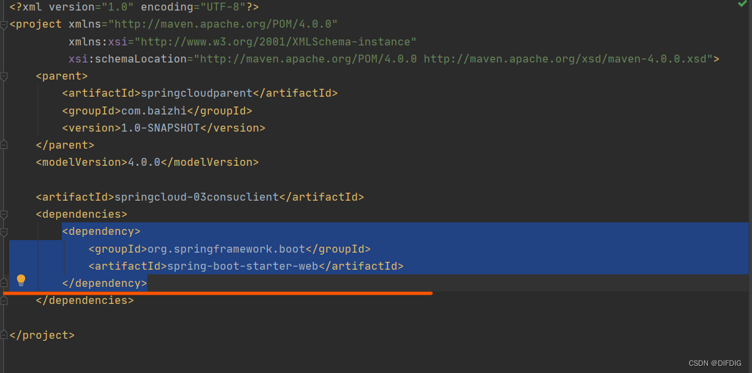Screen dimensions: 752x373
Task: Click the 1.0-SNAPSHOT version text
Action: 160,128
